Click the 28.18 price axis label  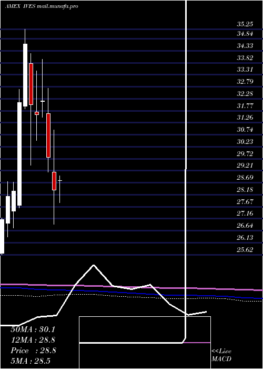pos(245,189)
